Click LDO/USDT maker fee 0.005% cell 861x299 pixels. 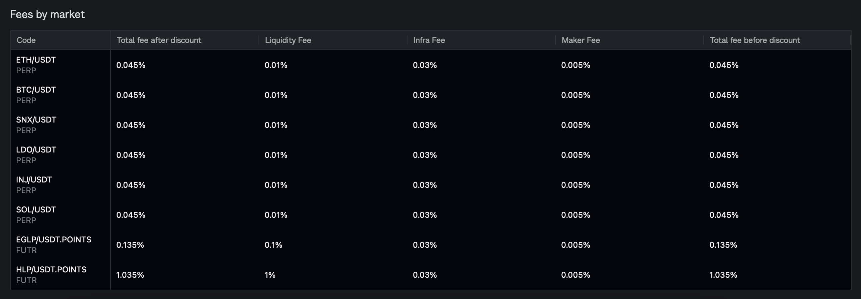(x=575, y=155)
